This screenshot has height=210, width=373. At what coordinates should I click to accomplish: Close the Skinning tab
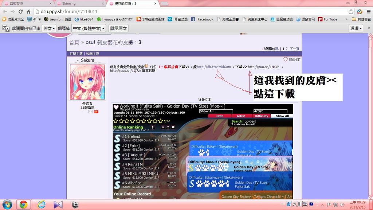pos(103,4)
